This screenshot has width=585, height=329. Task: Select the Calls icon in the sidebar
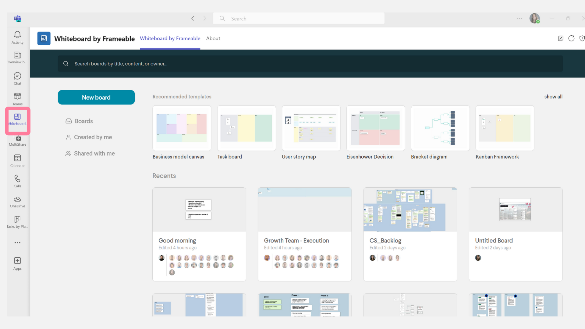(17, 180)
